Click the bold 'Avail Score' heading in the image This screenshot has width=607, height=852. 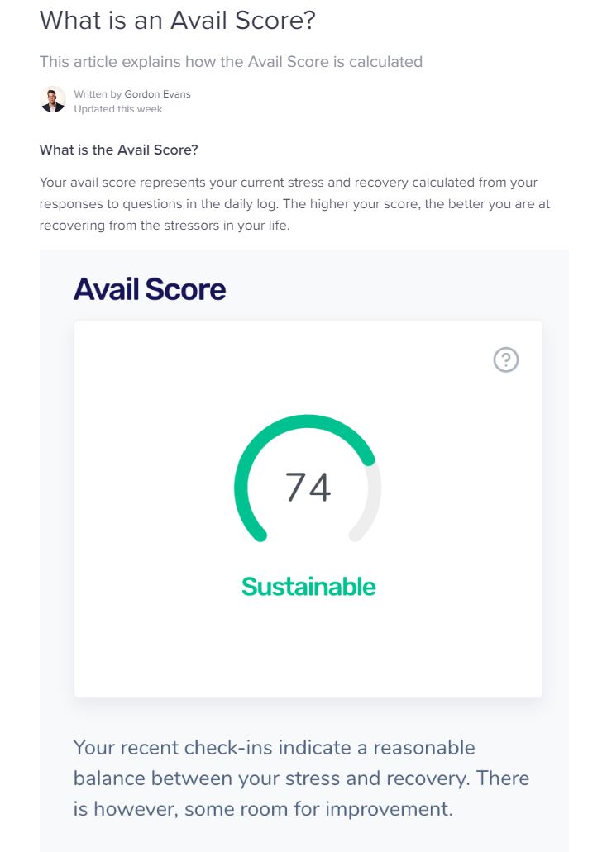point(150,288)
